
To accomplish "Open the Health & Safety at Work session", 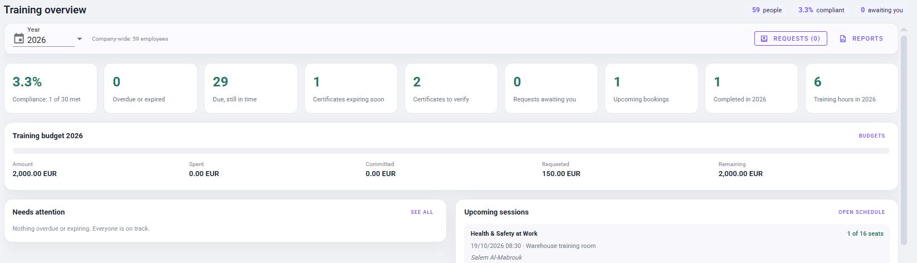I will pyautogui.click(x=677, y=244).
